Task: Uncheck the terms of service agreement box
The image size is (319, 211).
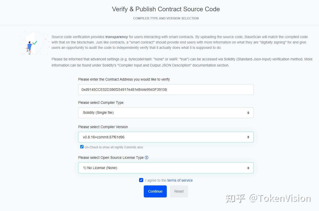Action: [x=141, y=180]
